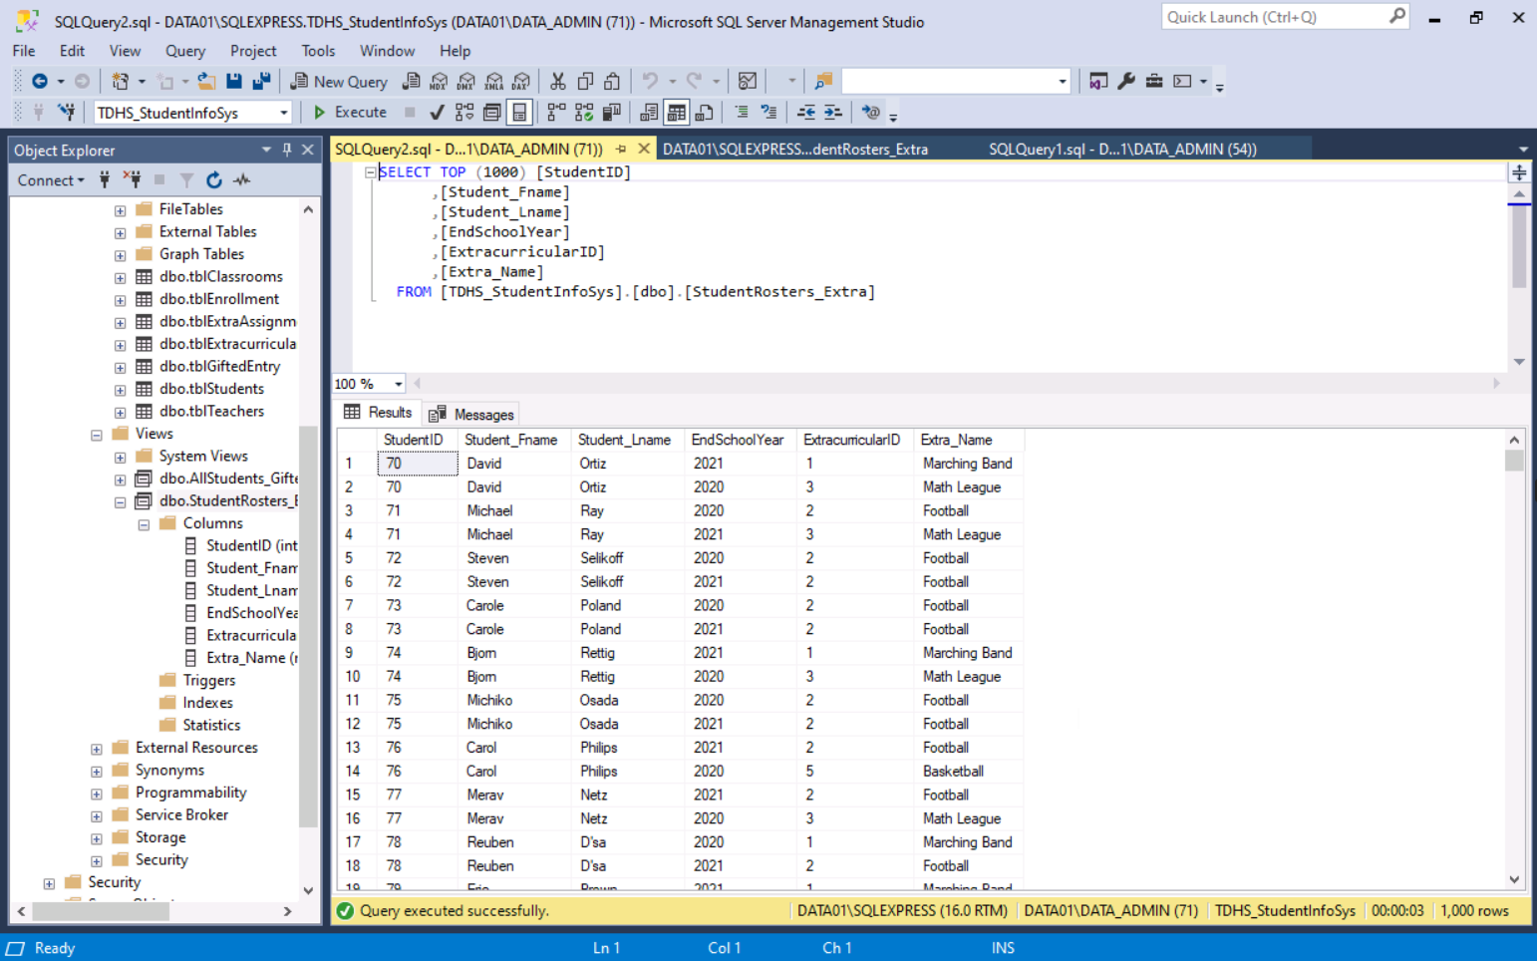The image size is (1537, 961).
Task: Open the Query menu
Action: point(185,51)
